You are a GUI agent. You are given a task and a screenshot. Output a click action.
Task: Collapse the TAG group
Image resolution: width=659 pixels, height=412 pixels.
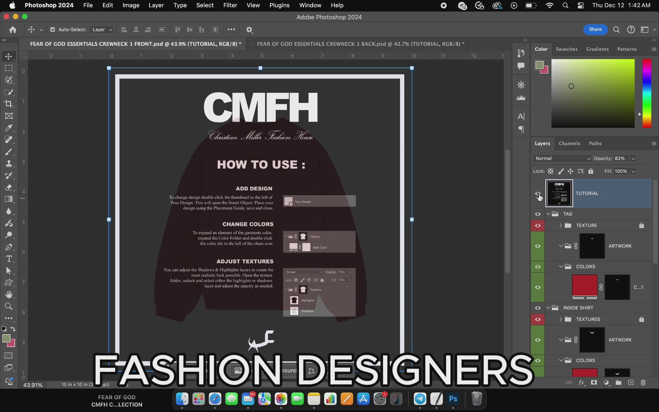pyautogui.click(x=548, y=214)
